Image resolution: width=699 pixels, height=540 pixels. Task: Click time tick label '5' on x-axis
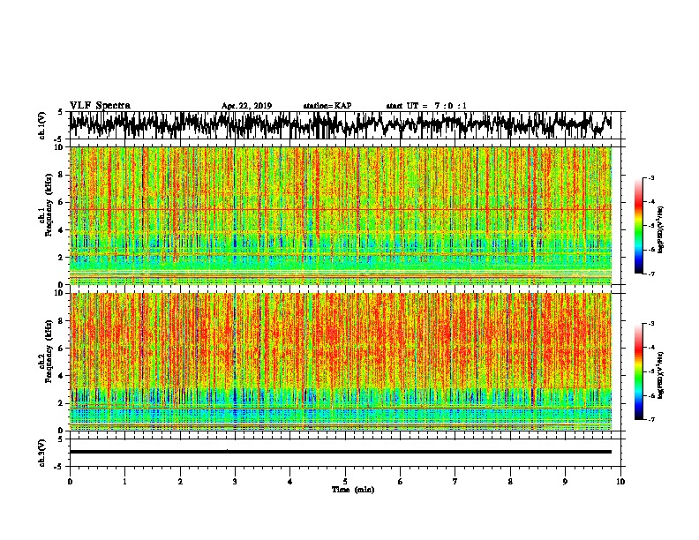coord(345,482)
